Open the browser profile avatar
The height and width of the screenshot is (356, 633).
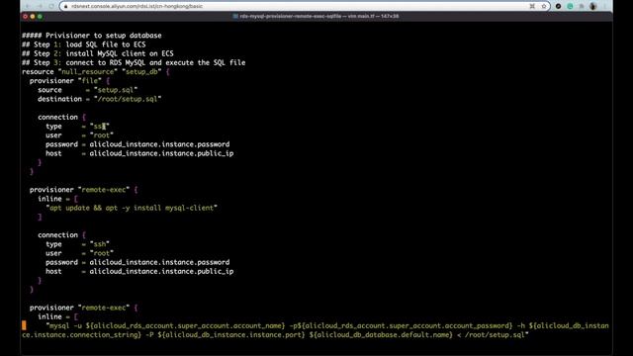point(593,6)
